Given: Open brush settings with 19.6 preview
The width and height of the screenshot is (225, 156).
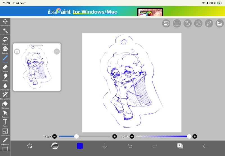Looking at the screenshot, I should pos(55,146).
